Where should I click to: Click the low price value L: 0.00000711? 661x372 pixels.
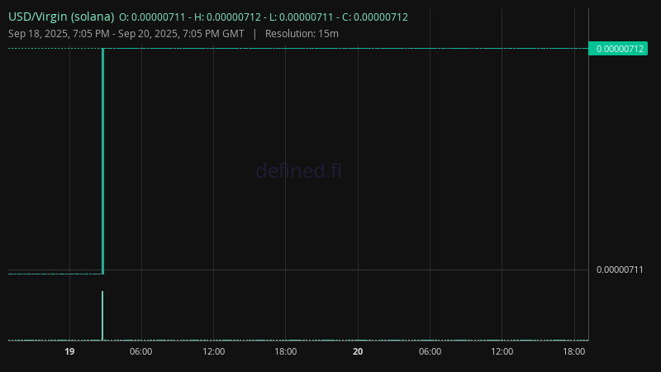tap(302, 17)
